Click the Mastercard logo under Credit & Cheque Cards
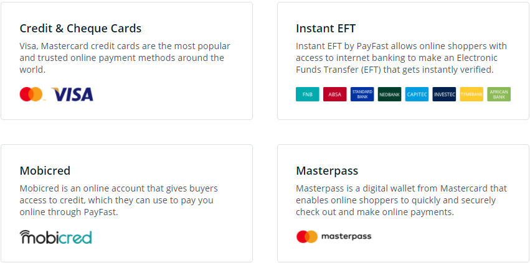The width and height of the screenshot is (530, 263). click(31, 95)
